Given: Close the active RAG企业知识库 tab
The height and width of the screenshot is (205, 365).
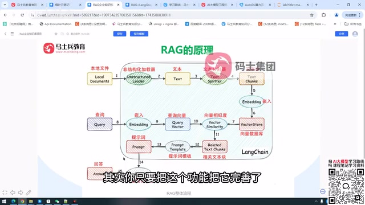Looking at the screenshot, I should [118, 5].
